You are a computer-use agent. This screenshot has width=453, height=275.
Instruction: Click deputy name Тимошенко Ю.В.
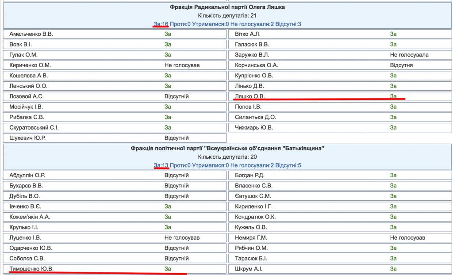(31, 268)
